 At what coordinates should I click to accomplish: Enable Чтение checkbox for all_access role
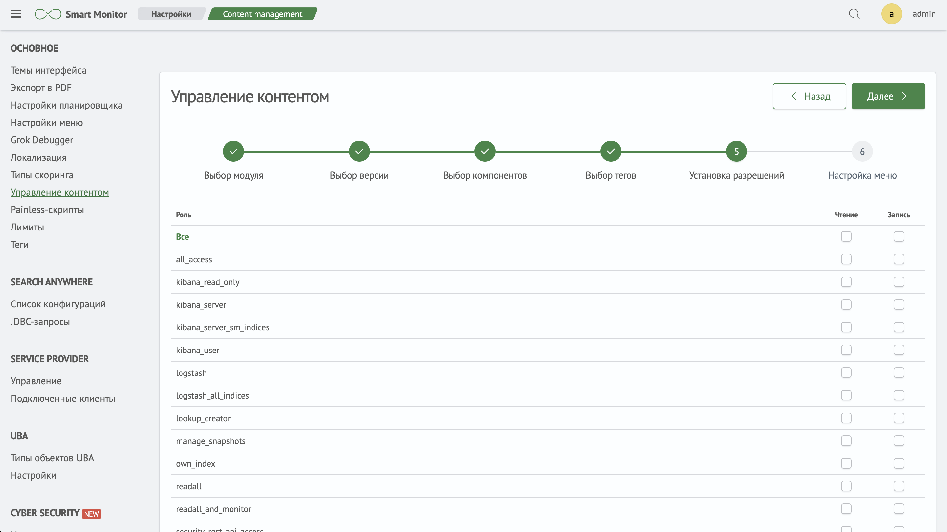(x=846, y=259)
